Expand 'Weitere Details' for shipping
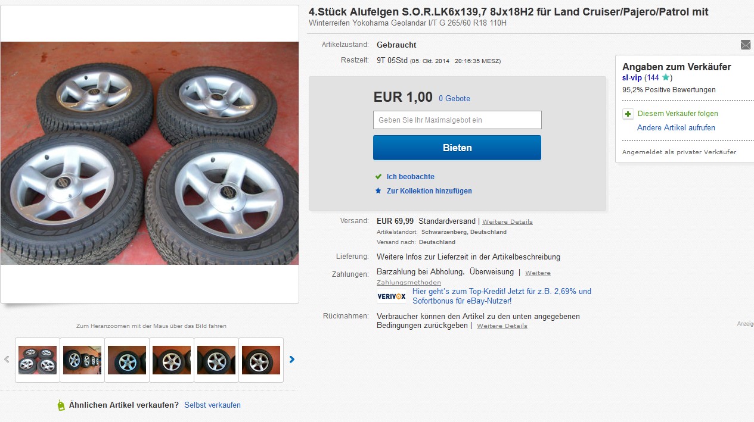The height and width of the screenshot is (422, 754). 507,222
